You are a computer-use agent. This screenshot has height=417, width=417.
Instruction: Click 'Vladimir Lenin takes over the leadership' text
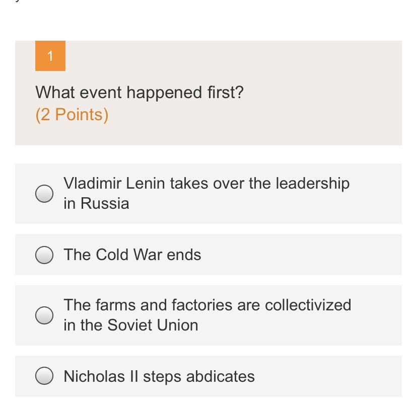(x=206, y=183)
